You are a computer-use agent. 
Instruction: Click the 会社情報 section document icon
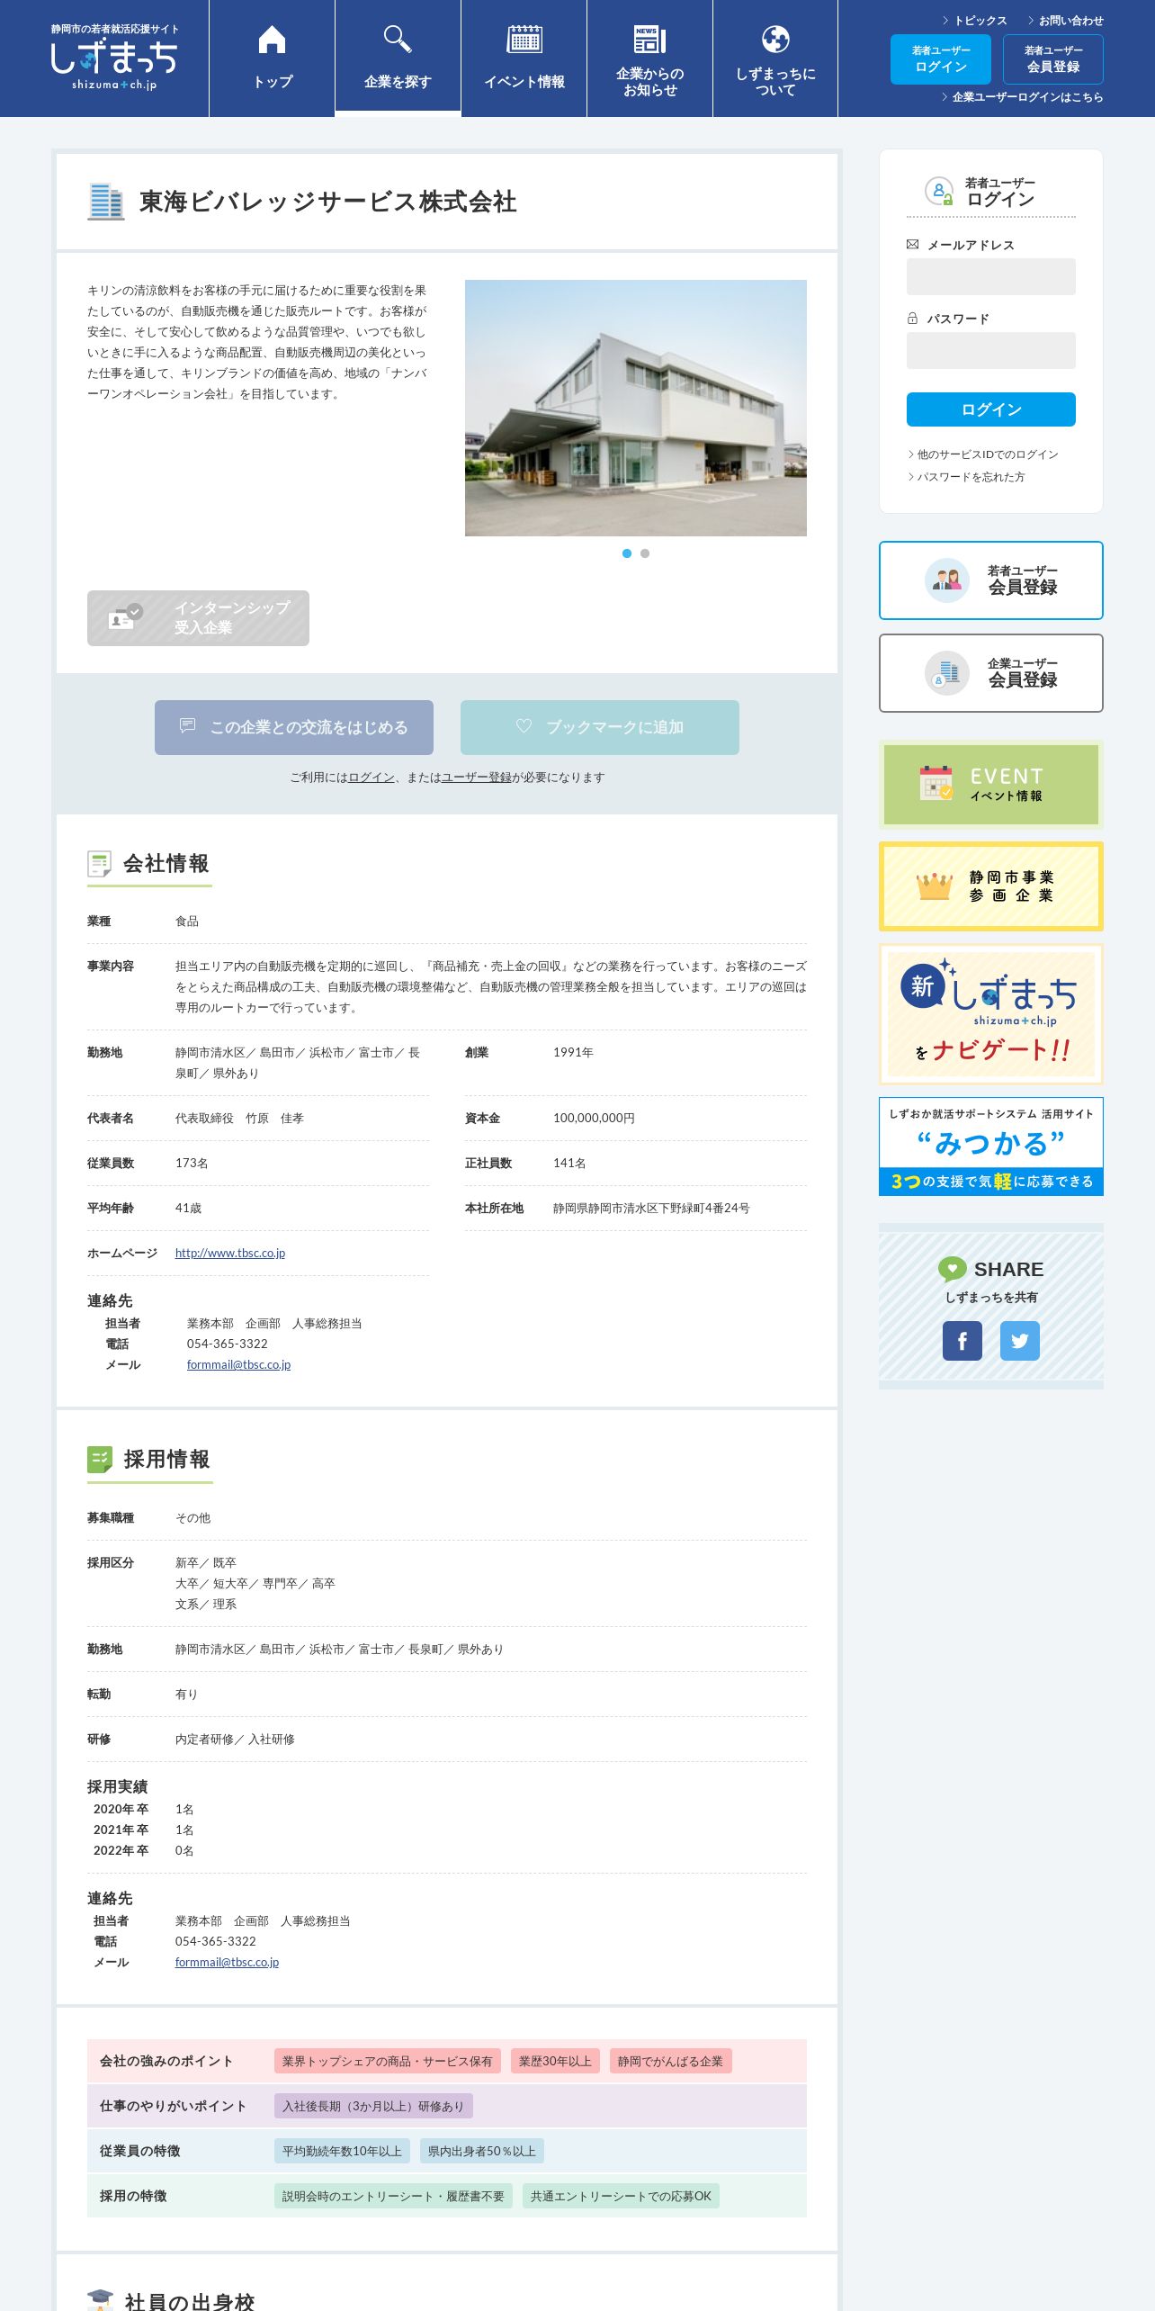(x=99, y=864)
